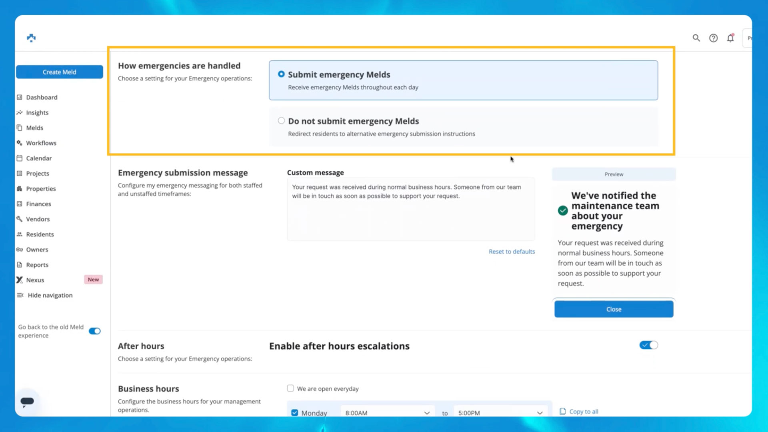Click the Owners key icon
The width and height of the screenshot is (768, 432).
19,249
